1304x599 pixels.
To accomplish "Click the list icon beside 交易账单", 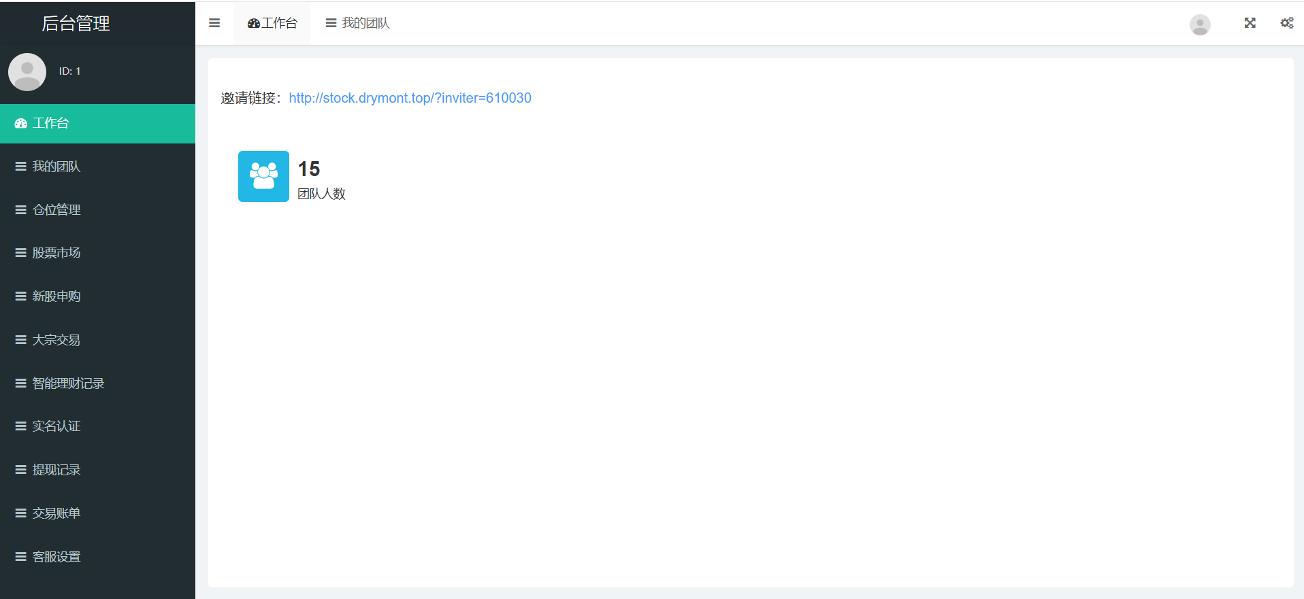I will point(21,513).
